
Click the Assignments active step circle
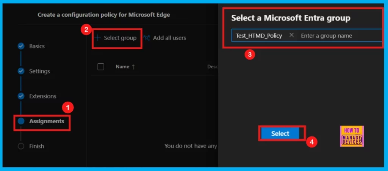21,121
